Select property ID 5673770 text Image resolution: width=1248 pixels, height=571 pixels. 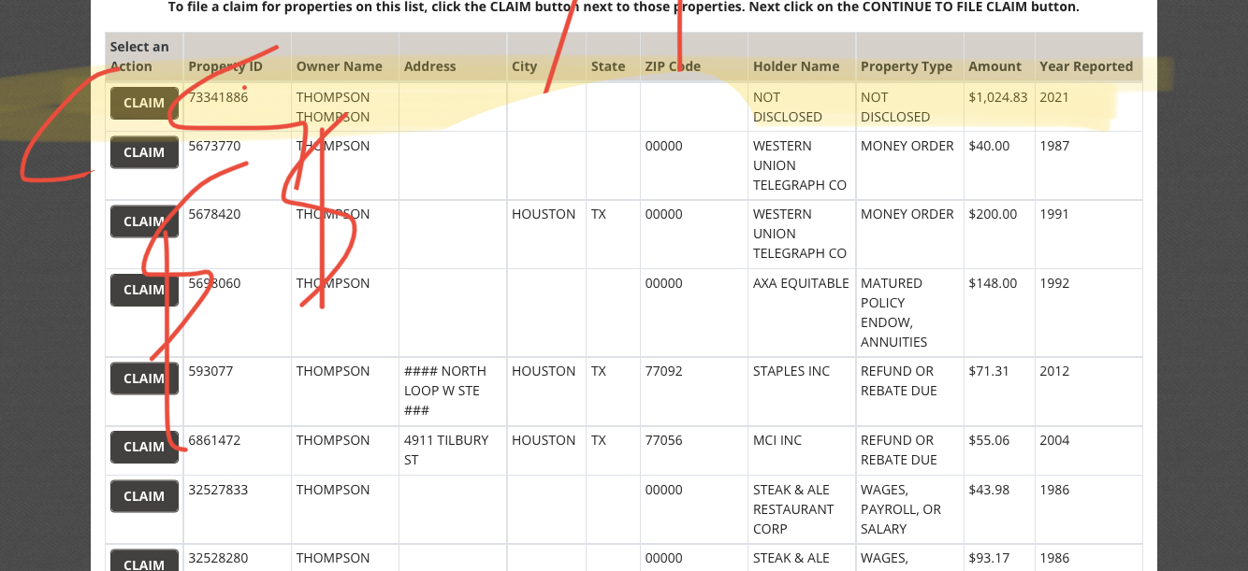click(x=214, y=146)
